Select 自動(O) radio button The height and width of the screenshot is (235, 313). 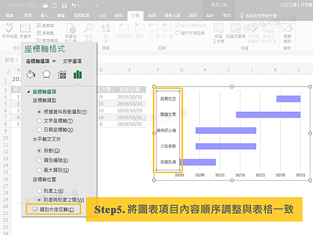coord(39,151)
